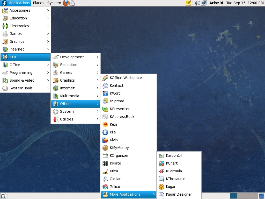Click the KOffice Workspace rainbow icon
The height and width of the screenshot is (199, 265).
(105, 78)
